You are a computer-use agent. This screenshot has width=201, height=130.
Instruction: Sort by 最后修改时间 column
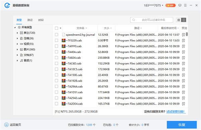click(x=170, y=28)
